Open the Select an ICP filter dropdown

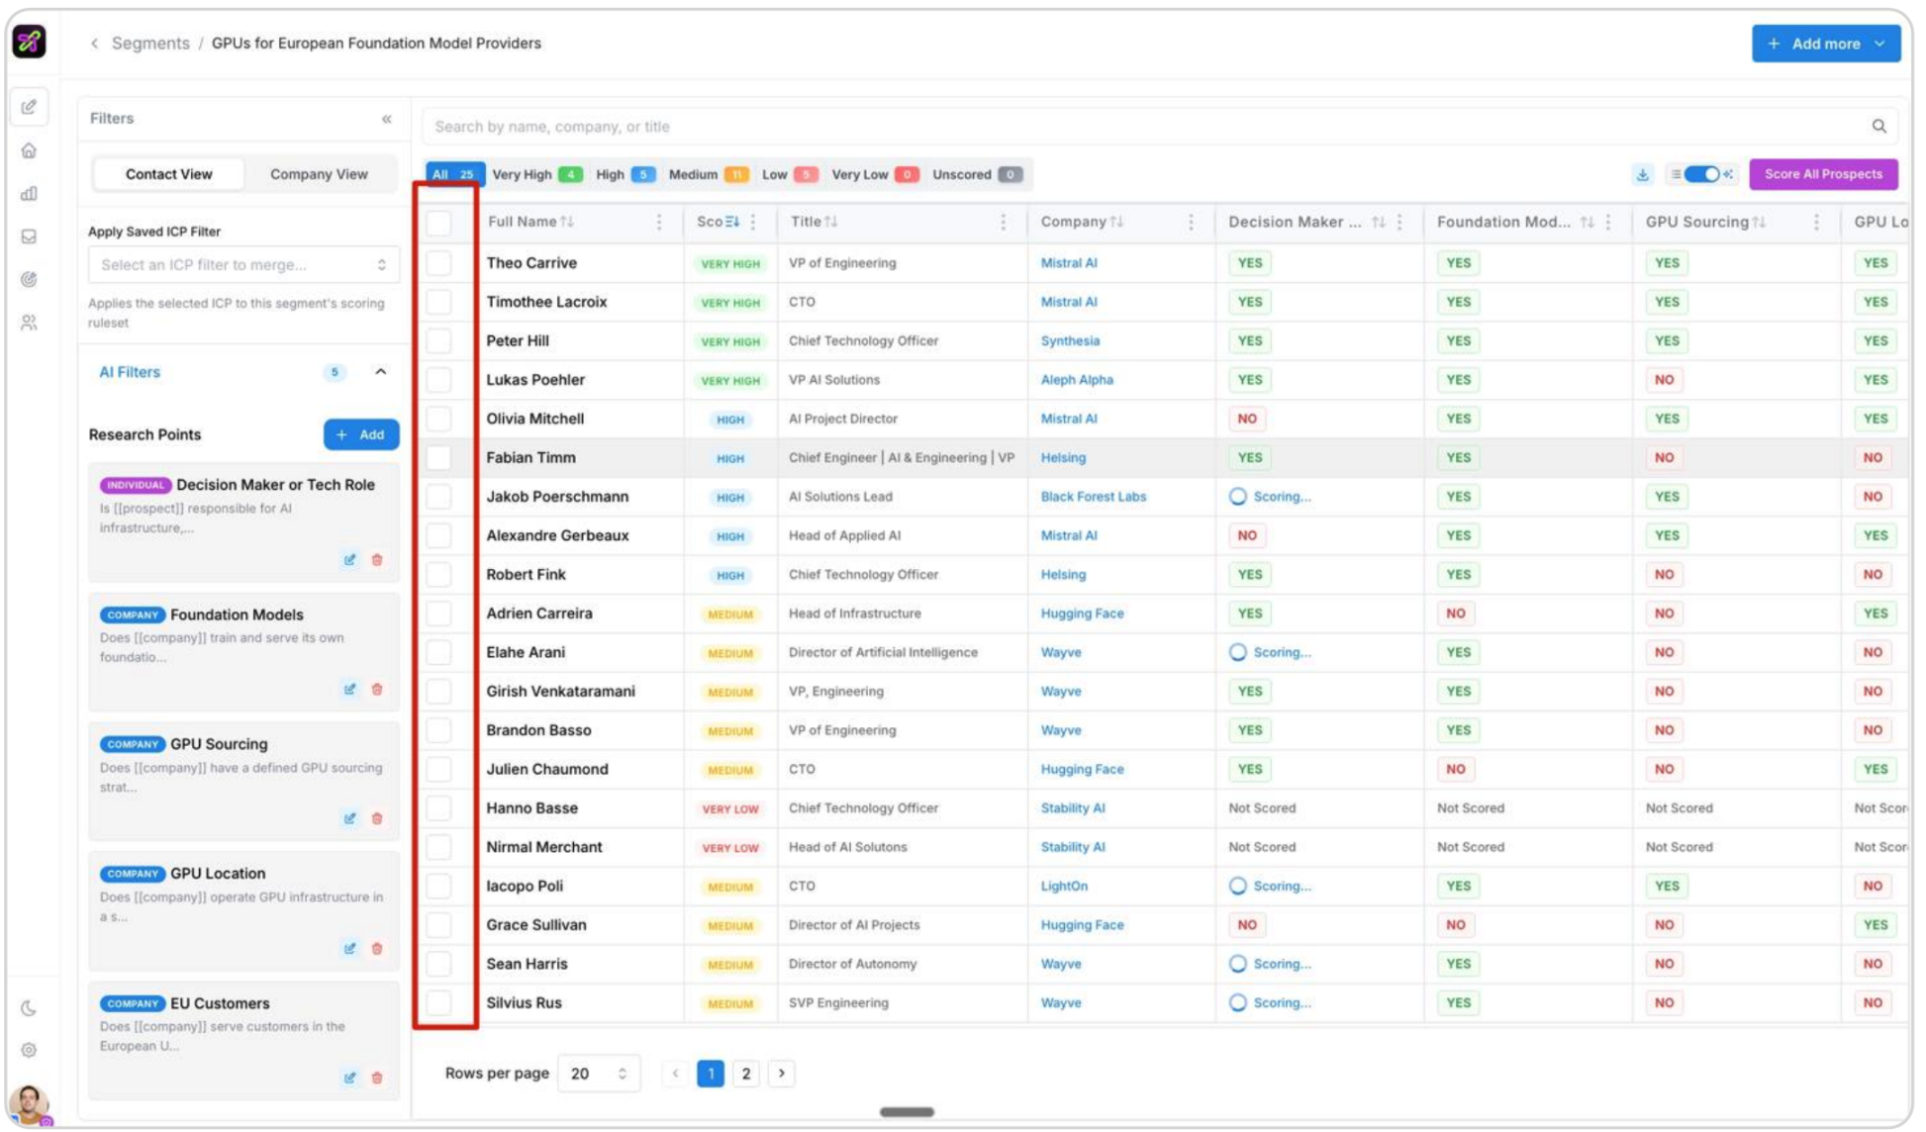tap(243, 265)
